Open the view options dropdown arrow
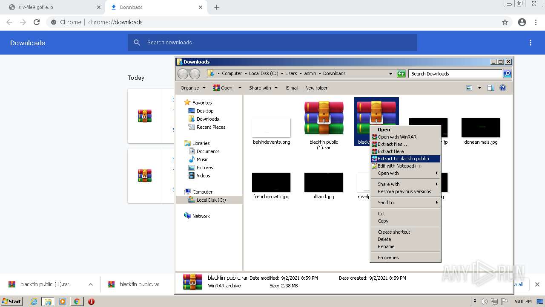Screen dimensions: 545x307 coord(479,88)
